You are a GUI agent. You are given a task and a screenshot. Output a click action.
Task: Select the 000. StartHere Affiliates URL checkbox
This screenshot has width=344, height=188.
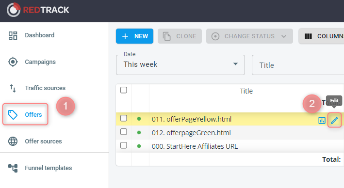click(x=124, y=145)
